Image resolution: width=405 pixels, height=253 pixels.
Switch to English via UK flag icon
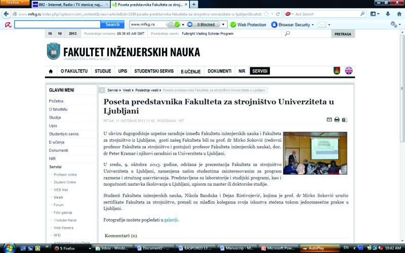(x=349, y=71)
